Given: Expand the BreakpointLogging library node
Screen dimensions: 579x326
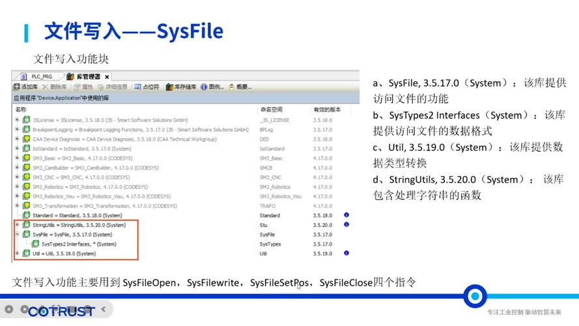Looking at the screenshot, I should (x=17, y=129).
